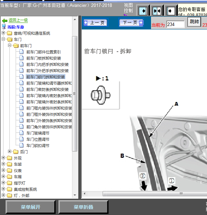Collapse the 车门 folder
Image resolution: width=207 pixels, height=215 pixels.
click(x=3, y=39)
